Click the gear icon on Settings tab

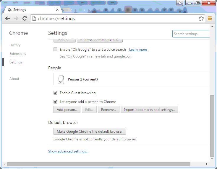pyautogui.click(x=10, y=10)
